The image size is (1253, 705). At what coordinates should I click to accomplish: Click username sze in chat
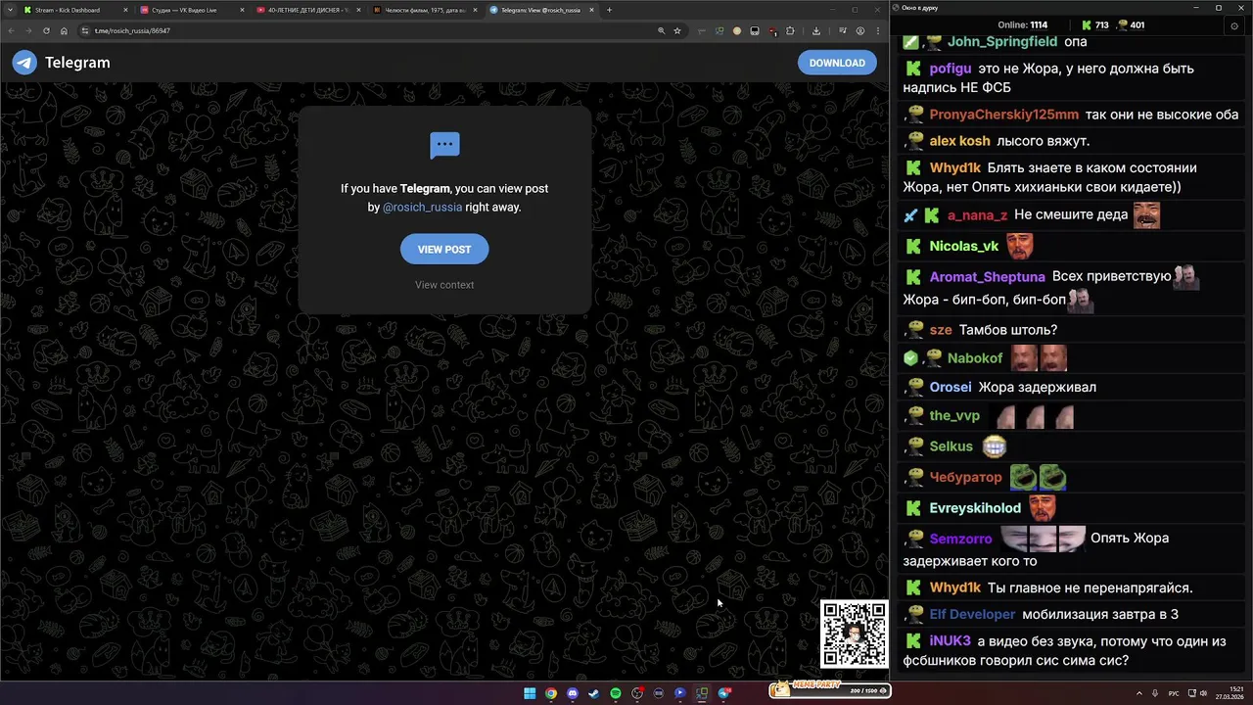(941, 330)
